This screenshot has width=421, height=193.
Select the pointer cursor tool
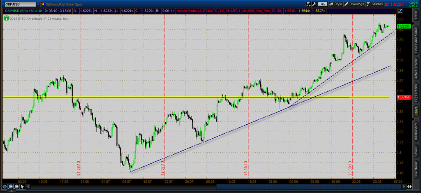pyautogui.click(x=22, y=186)
